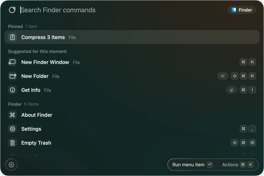The width and height of the screenshot is (264, 176).
Task: Click the command key on Get Info row
Action: pos(243,90)
